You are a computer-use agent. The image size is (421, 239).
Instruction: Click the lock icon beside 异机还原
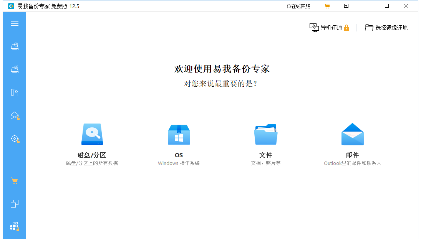[x=346, y=28]
